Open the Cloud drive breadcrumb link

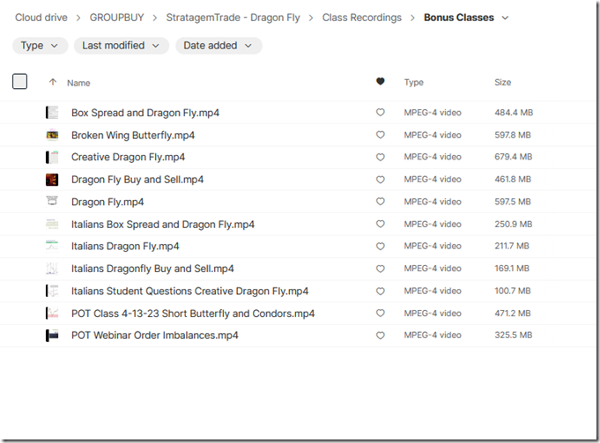pyautogui.click(x=41, y=18)
